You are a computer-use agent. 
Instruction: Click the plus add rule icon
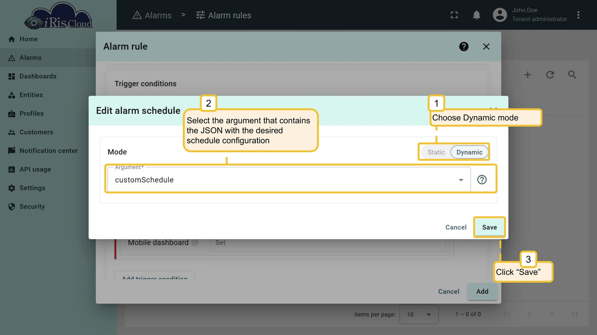528,75
